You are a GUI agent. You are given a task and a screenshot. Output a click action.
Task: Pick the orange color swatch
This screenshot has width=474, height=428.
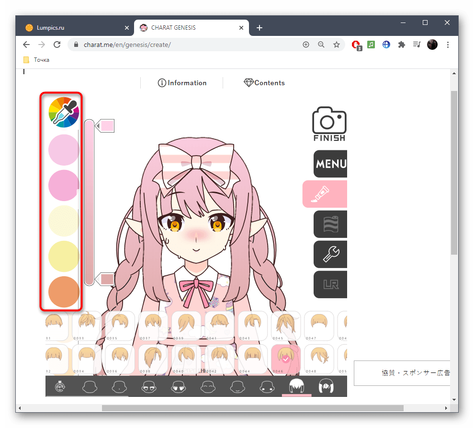[64, 291]
